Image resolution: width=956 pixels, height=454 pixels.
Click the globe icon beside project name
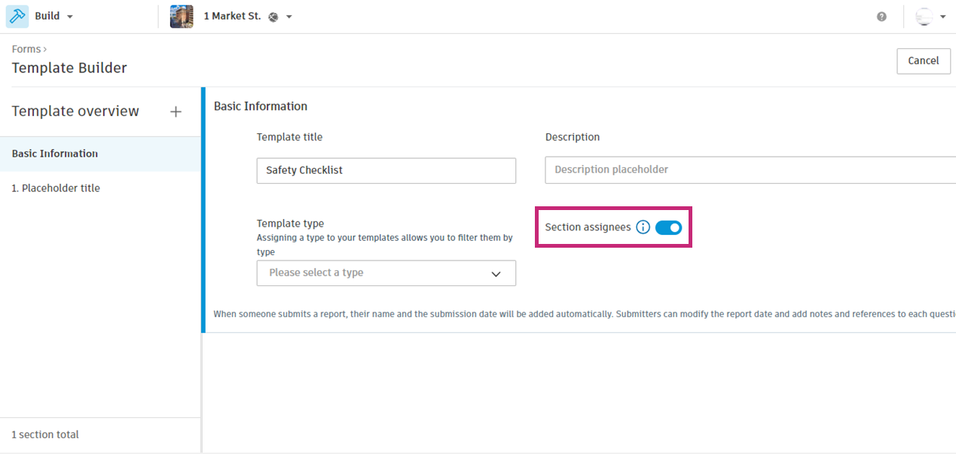(x=273, y=17)
